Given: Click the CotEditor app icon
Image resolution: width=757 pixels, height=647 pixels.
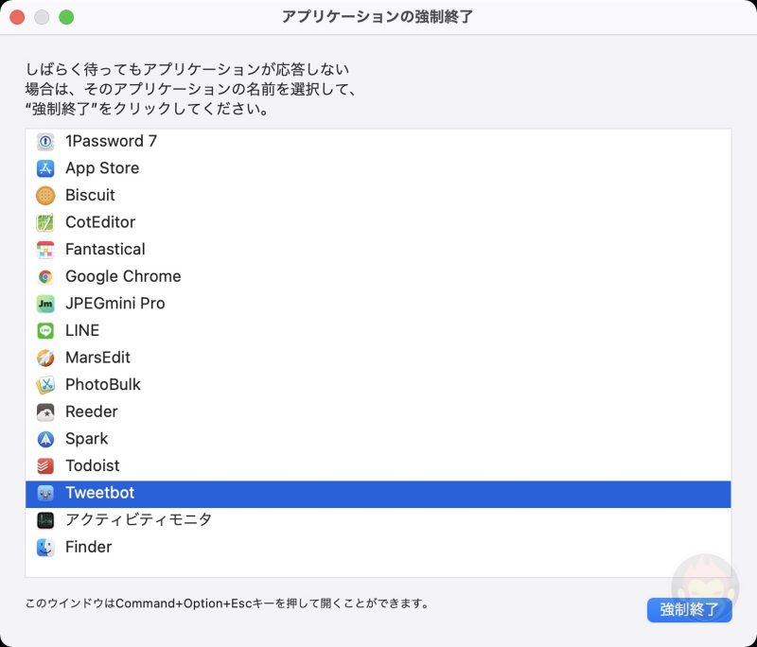Looking at the screenshot, I should point(45,222).
